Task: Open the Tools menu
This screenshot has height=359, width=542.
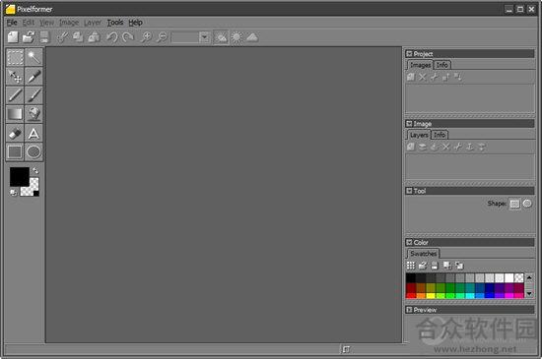Action: 115,23
